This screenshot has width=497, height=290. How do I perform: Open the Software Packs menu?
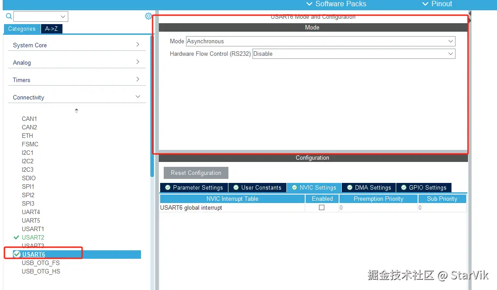coord(336,4)
